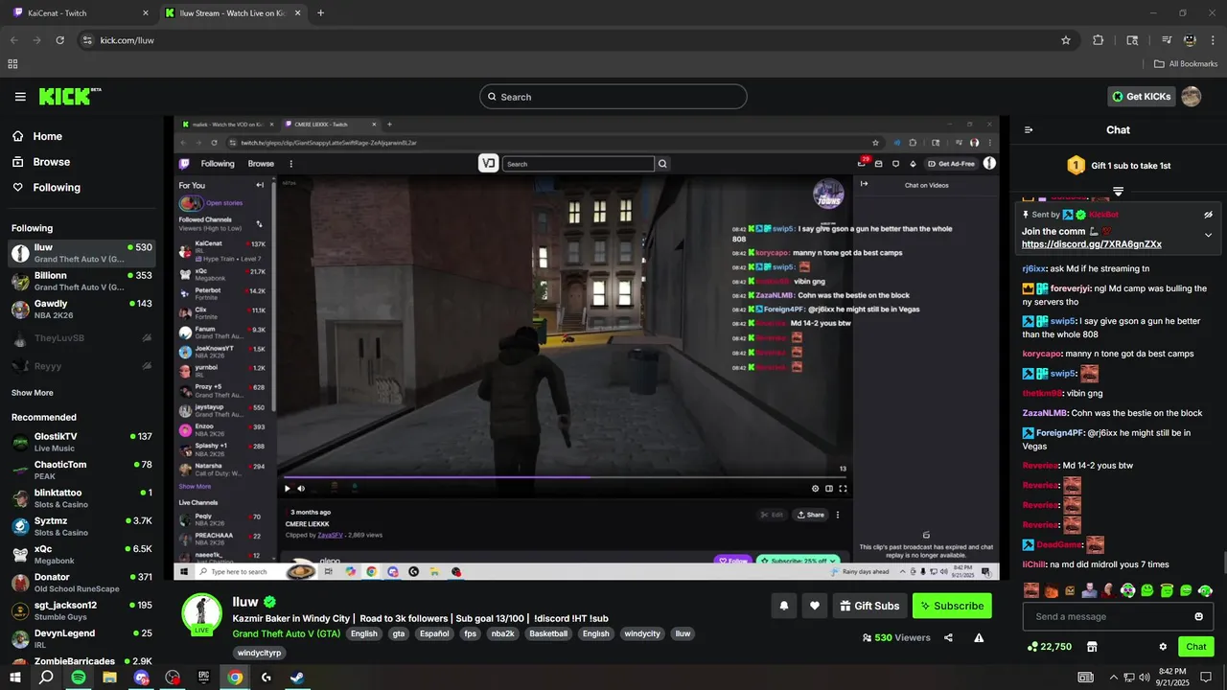The image size is (1227, 690).
Task: Click the windycityrp tag
Action: [259, 653]
